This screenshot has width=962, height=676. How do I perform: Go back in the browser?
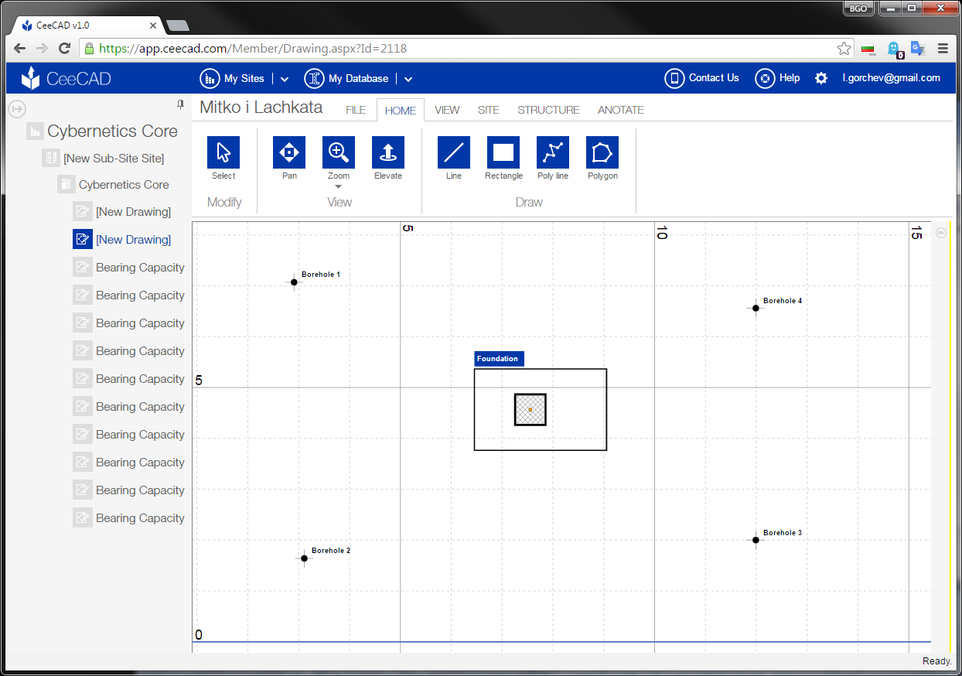20,48
